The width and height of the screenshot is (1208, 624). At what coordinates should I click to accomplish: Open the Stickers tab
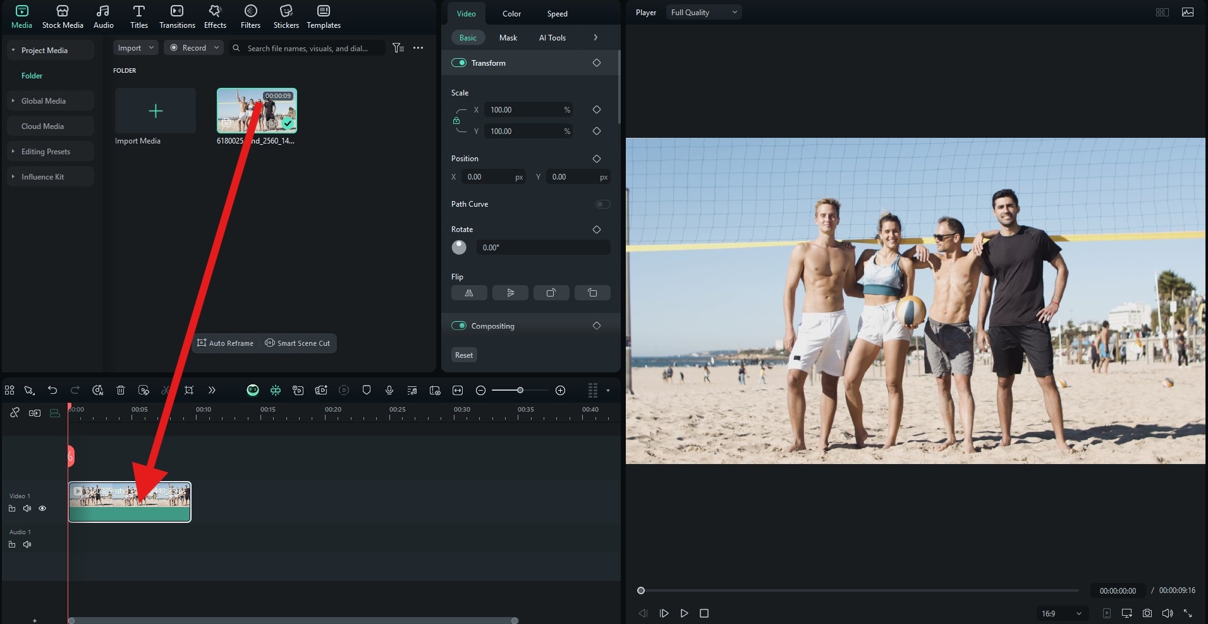286,17
